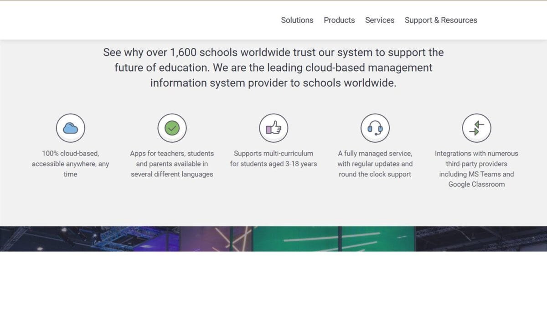Select the thumbs-up icon
This screenshot has height=312, width=547.
coord(273,128)
